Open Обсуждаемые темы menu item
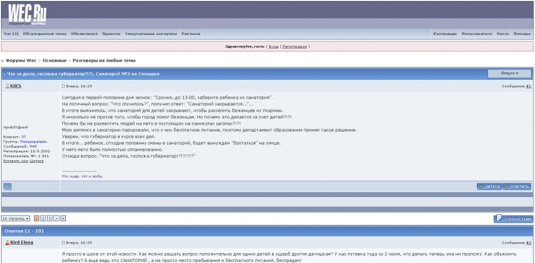Viewport: 535px width, 263px height. [x=44, y=34]
